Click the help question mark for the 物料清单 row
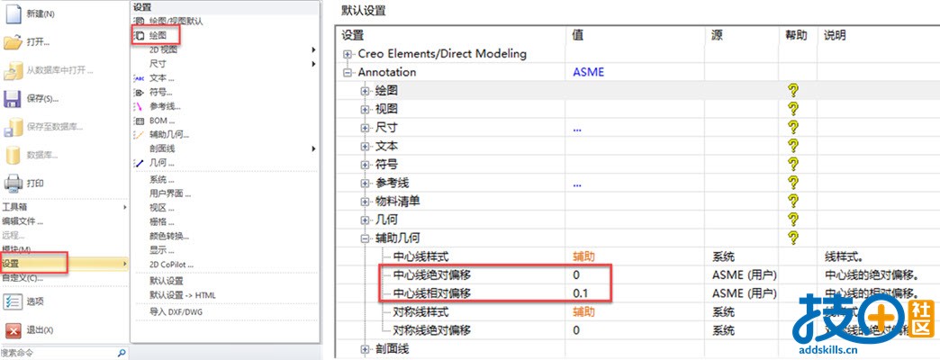This screenshot has width=940, height=360. coord(793,202)
